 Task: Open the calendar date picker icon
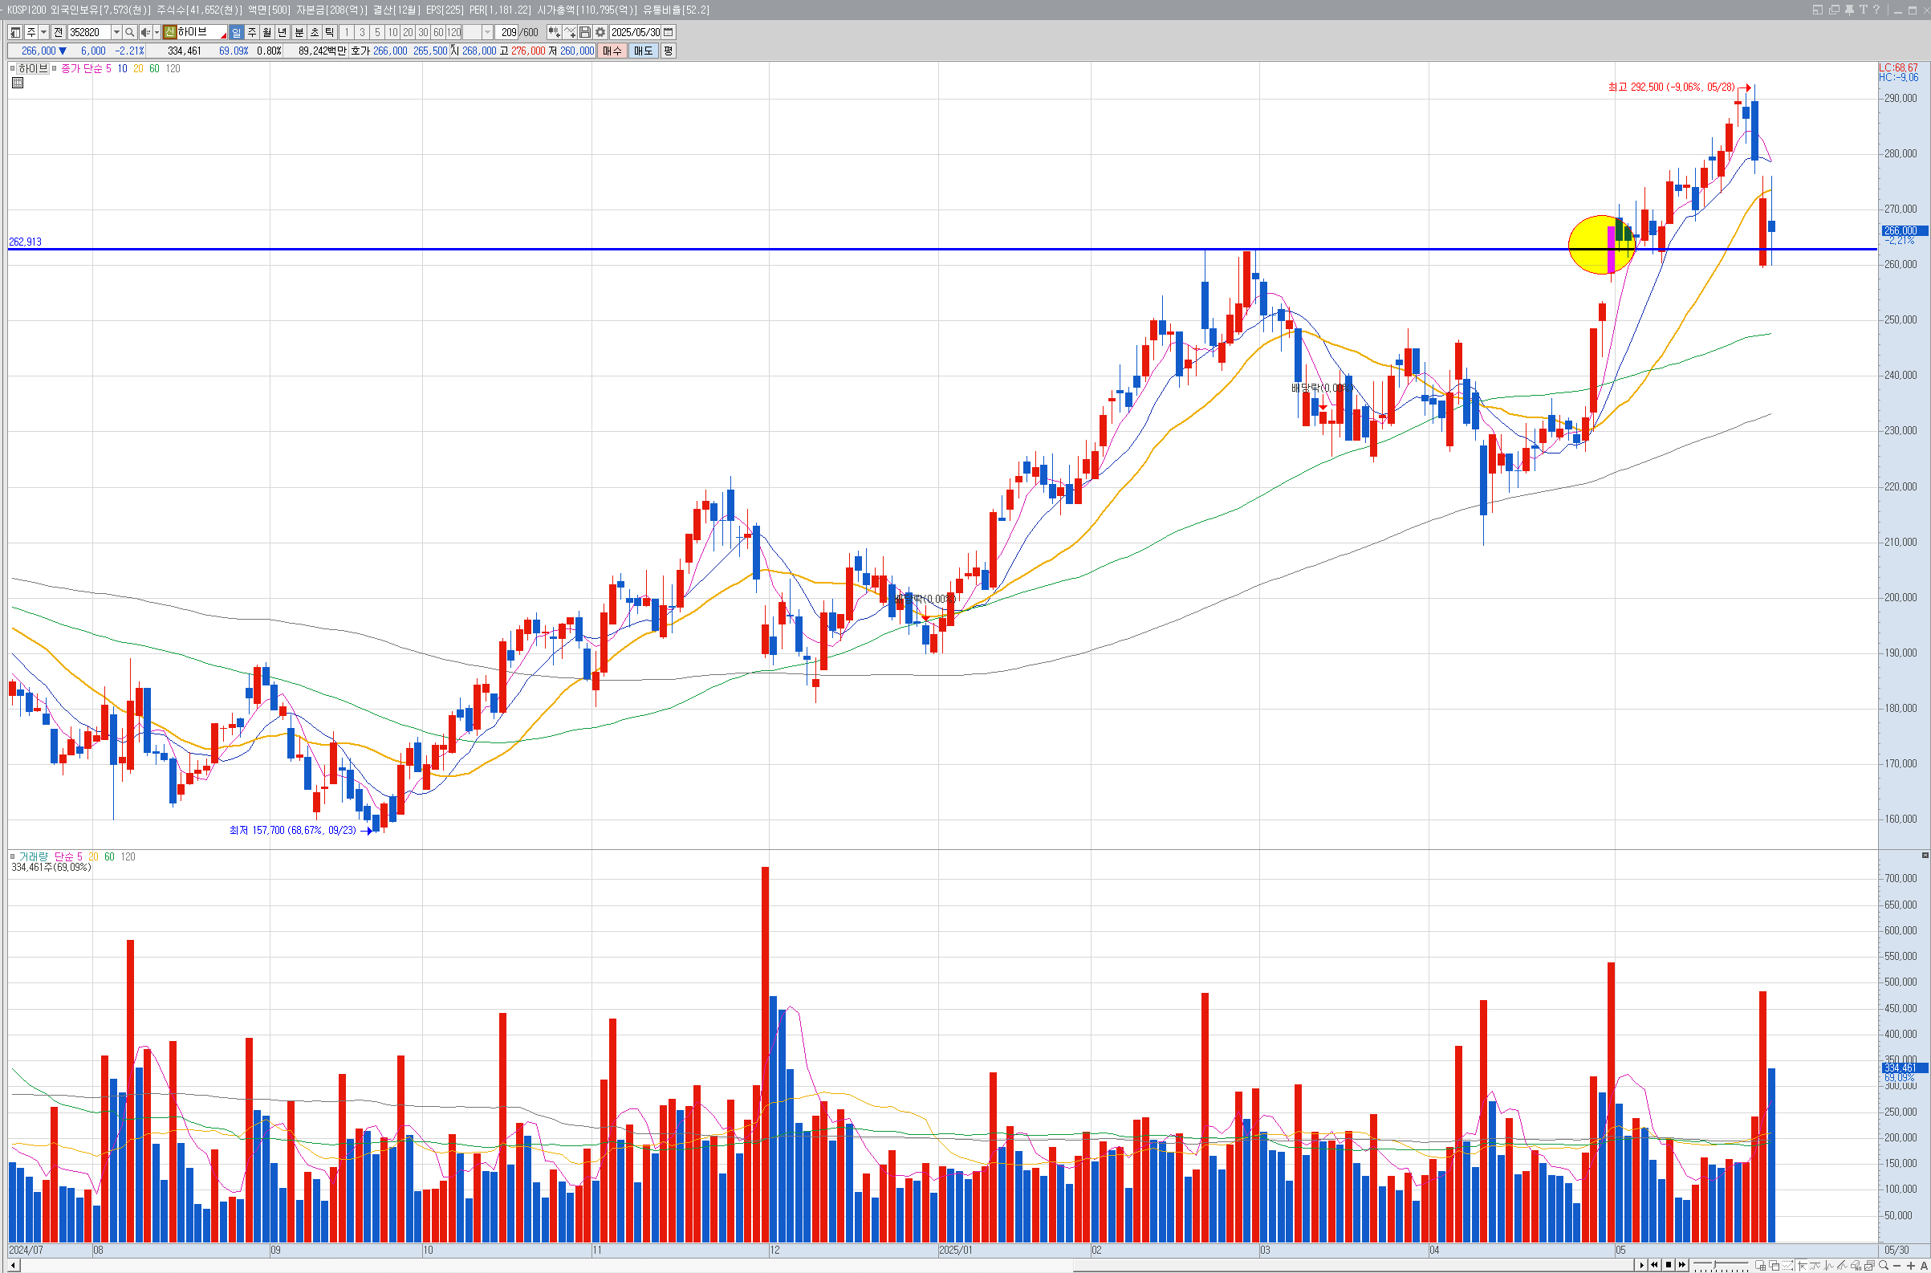click(668, 32)
